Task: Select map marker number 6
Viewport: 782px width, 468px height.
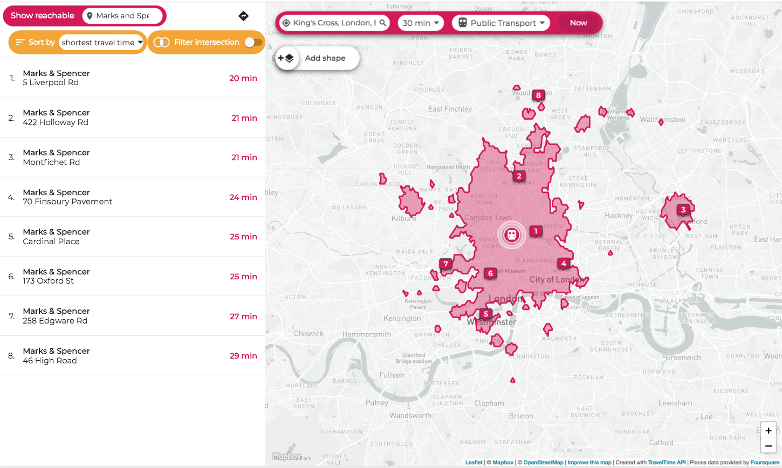Action: coord(490,273)
